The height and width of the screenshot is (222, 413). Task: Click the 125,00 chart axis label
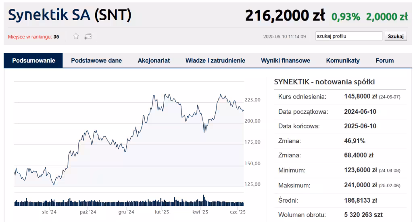point(252,184)
